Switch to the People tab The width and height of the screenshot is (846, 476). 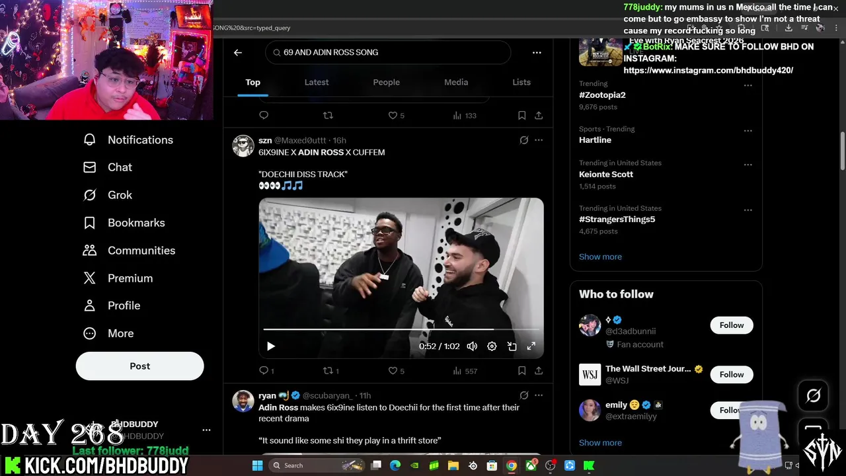point(387,82)
